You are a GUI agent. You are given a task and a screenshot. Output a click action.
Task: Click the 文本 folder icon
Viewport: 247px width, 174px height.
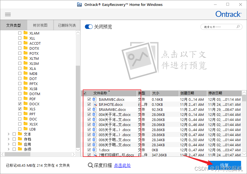(x=20, y=134)
